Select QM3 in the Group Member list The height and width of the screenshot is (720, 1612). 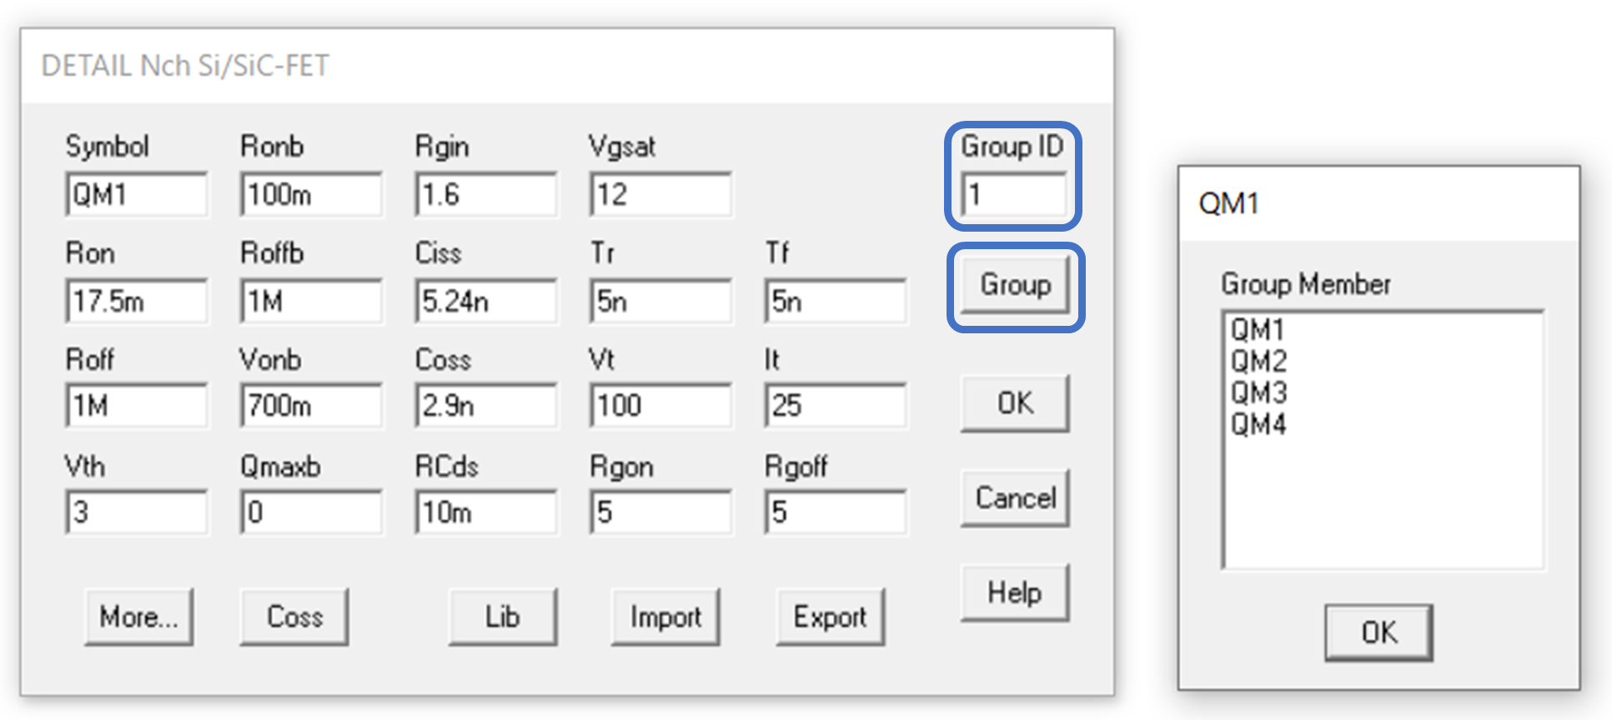tap(1259, 392)
